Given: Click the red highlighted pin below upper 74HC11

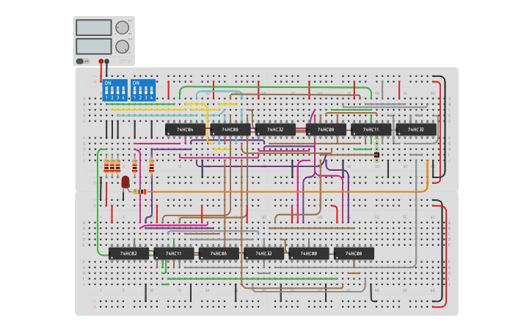Looking at the screenshot, I should coord(376,155).
